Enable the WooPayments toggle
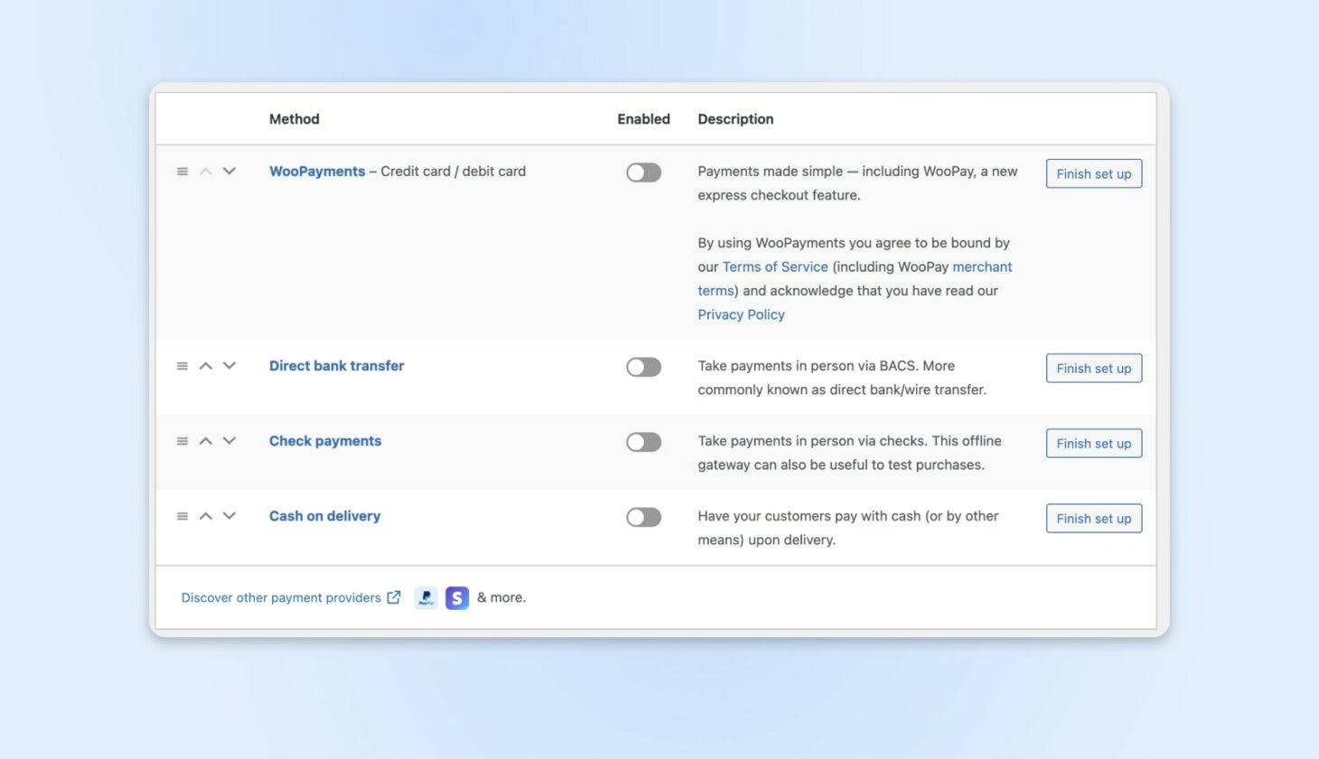This screenshot has width=1319, height=759. (643, 171)
